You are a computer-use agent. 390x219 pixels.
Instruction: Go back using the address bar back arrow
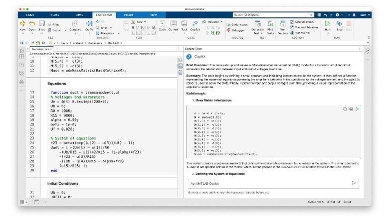point(22,43)
